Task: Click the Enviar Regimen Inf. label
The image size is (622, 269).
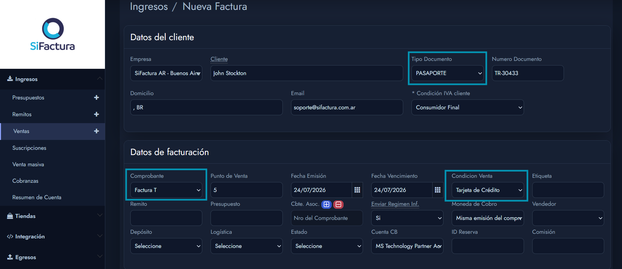Action: 395,204
